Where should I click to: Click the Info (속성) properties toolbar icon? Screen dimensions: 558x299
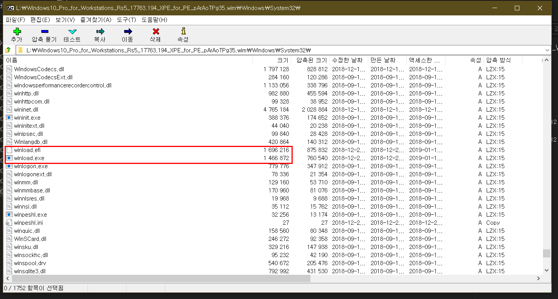183,31
